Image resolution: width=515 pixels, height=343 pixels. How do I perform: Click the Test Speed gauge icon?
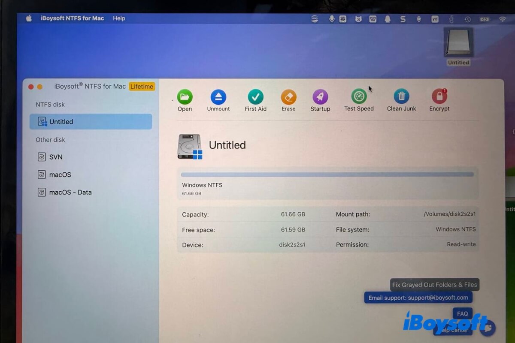click(359, 96)
